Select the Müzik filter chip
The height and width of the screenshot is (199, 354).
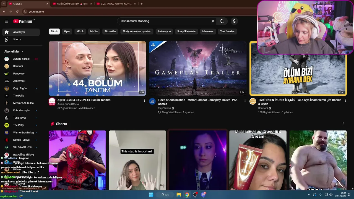80,31
